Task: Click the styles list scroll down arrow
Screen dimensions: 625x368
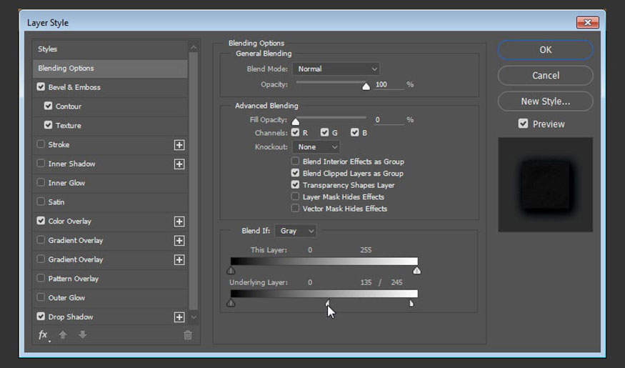Action: (194, 317)
